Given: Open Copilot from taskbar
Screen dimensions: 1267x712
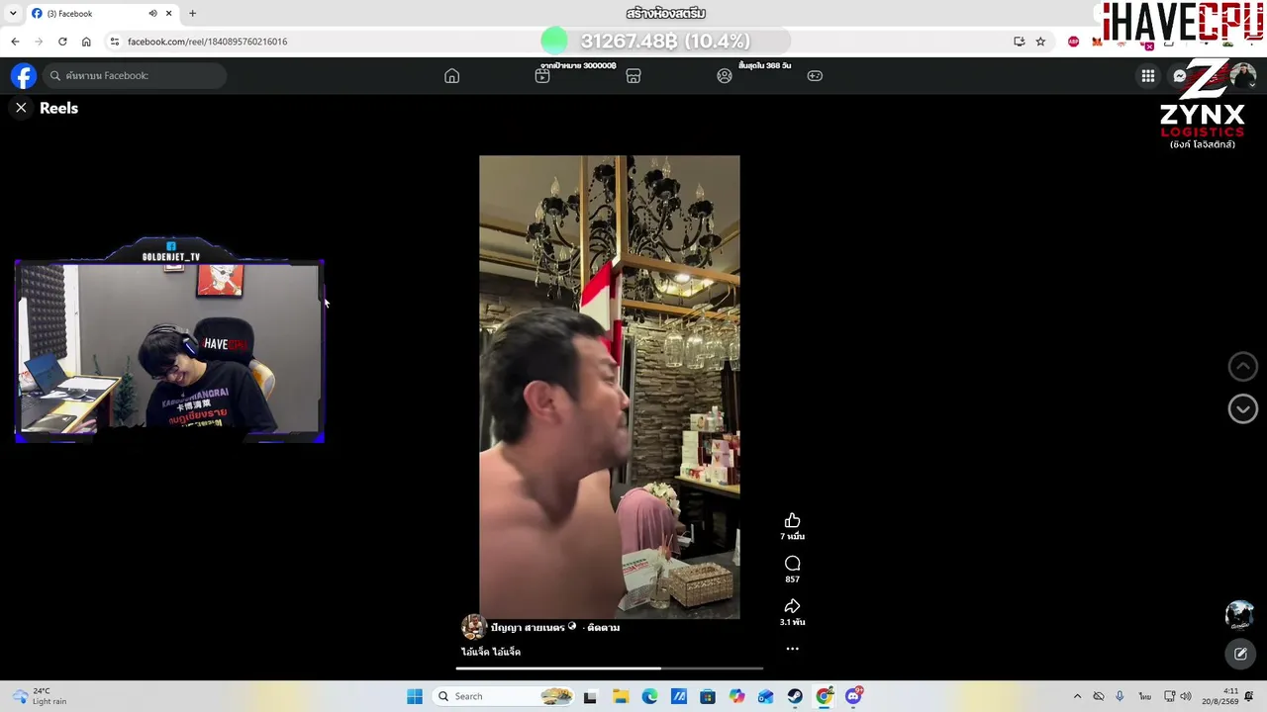Looking at the screenshot, I should coord(736,696).
